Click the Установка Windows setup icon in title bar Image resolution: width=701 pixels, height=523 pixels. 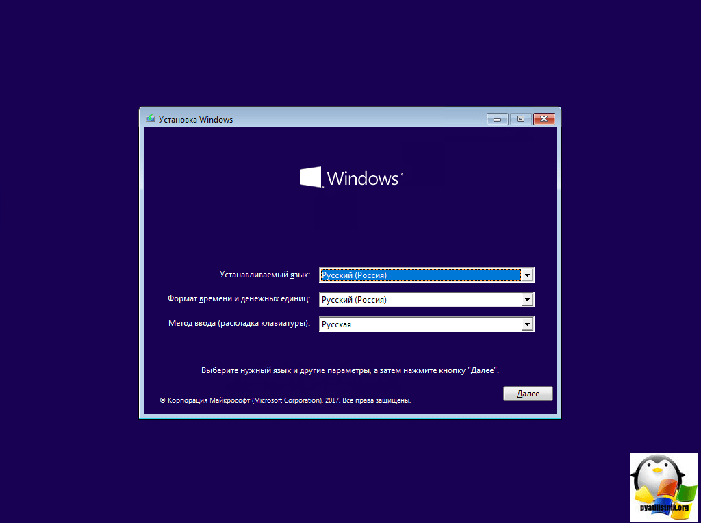(151, 119)
